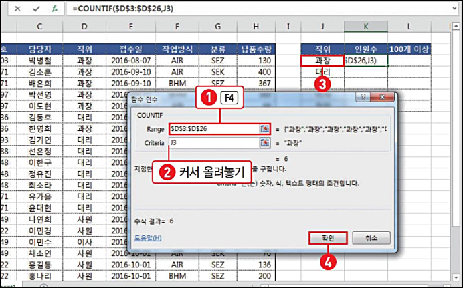Click the 인원수 summary header

pos(366,49)
